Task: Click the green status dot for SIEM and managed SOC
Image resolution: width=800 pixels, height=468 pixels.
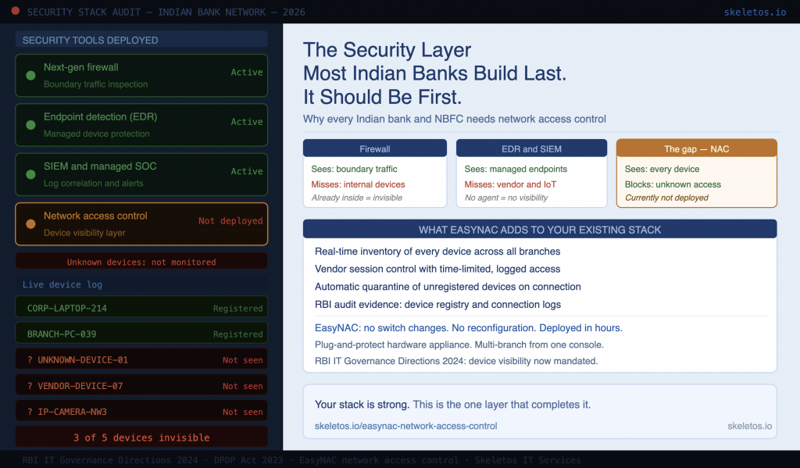Action: click(30, 174)
